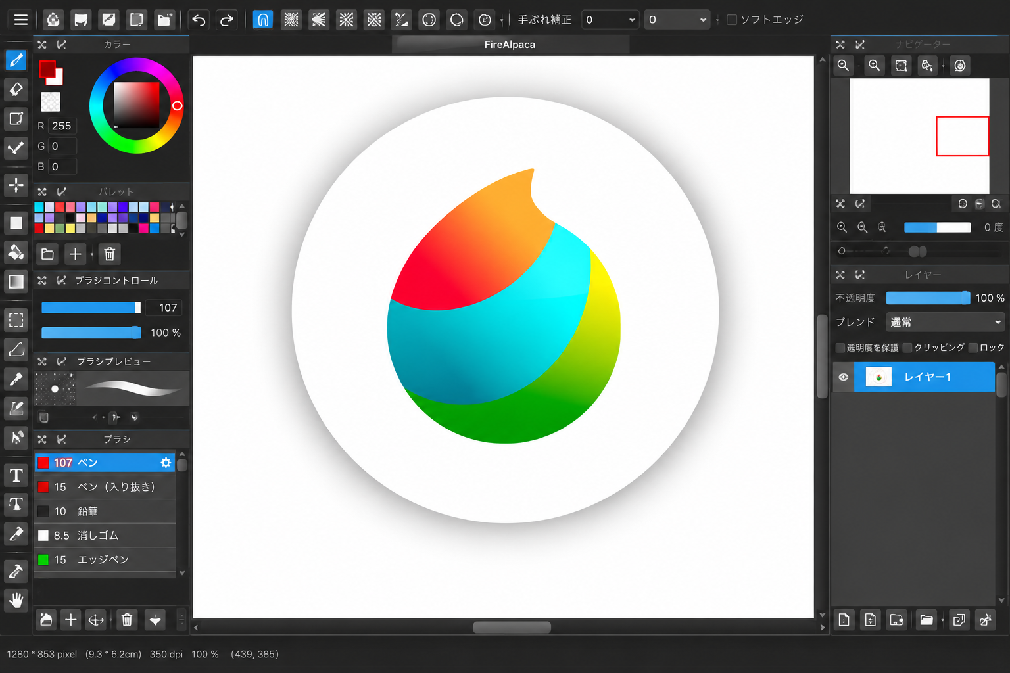
Task: Enable the クリッピング checkbox
Action: [907, 347]
